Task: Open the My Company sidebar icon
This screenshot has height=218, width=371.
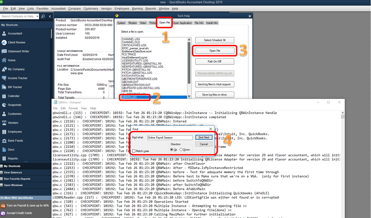Action: (4, 69)
